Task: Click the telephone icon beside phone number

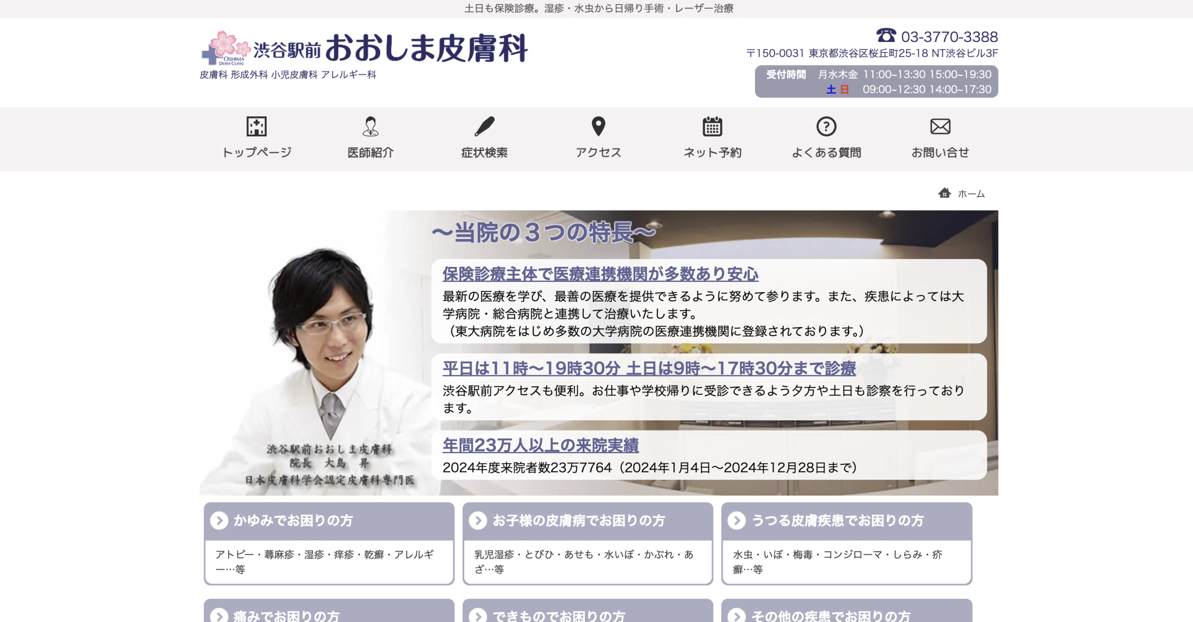Action: coord(886,35)
